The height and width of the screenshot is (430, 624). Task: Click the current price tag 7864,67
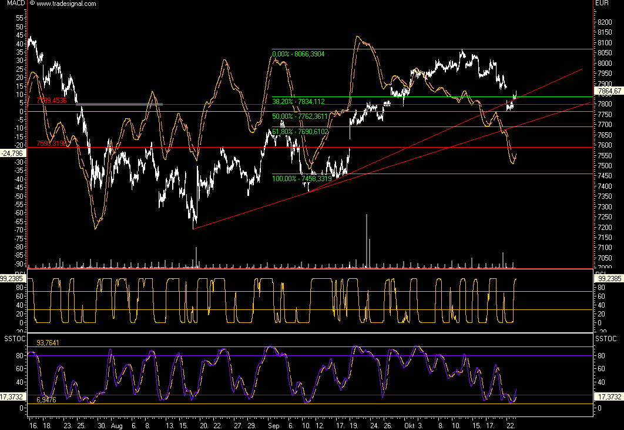[x=608, y=92]
